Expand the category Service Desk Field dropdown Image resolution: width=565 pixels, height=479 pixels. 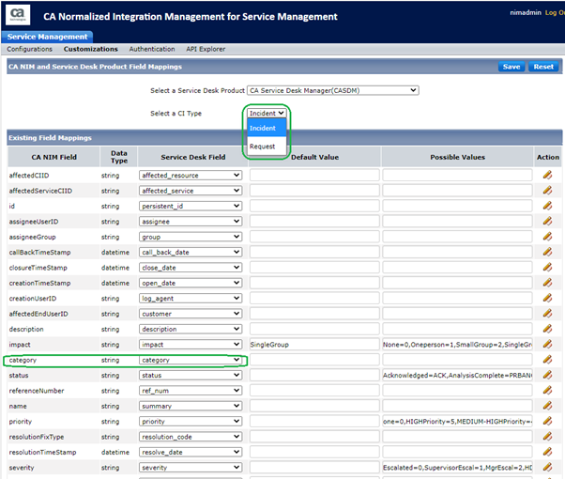pos(191,360)
